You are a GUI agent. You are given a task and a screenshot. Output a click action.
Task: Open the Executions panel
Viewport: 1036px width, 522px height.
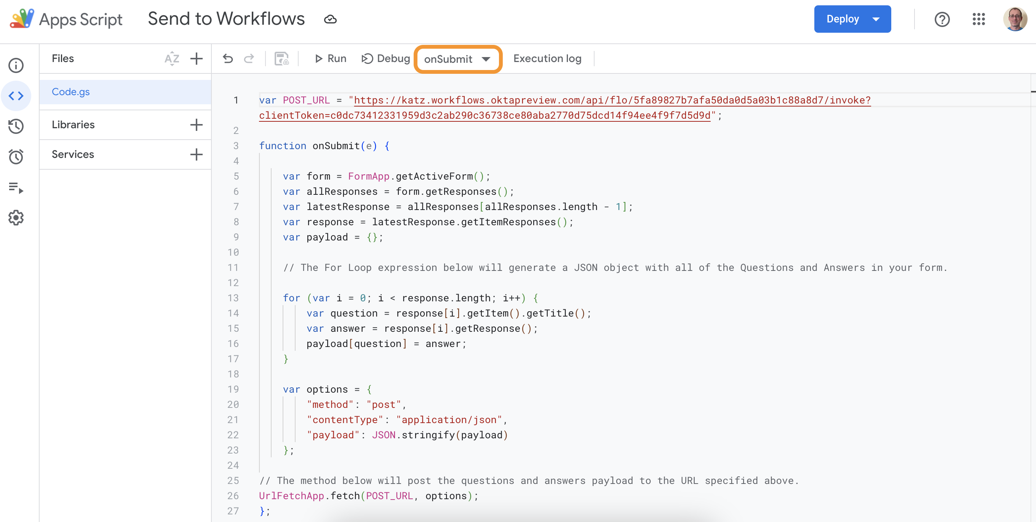click(16, 187)
